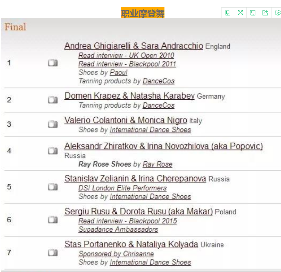Click the save image icon in toolbar
Viewport: 281px width, 272px height.
[x=253, y=13]
